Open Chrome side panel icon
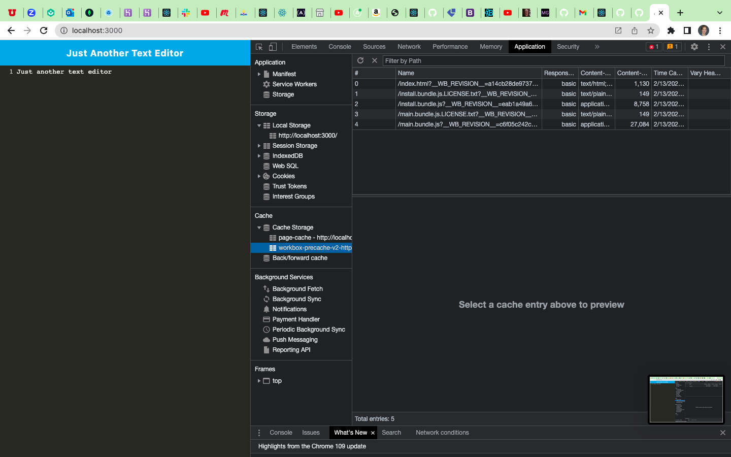 coord(687,30)
